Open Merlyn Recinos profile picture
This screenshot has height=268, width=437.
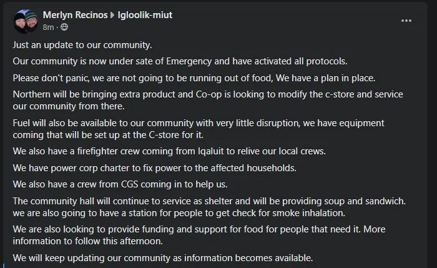[26, 21]
